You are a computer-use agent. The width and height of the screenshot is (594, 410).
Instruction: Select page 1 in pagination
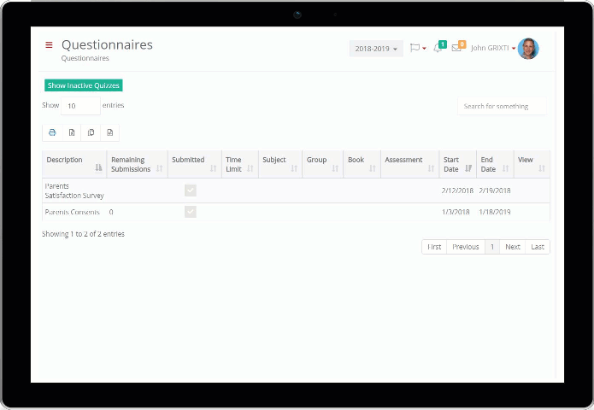492,247
